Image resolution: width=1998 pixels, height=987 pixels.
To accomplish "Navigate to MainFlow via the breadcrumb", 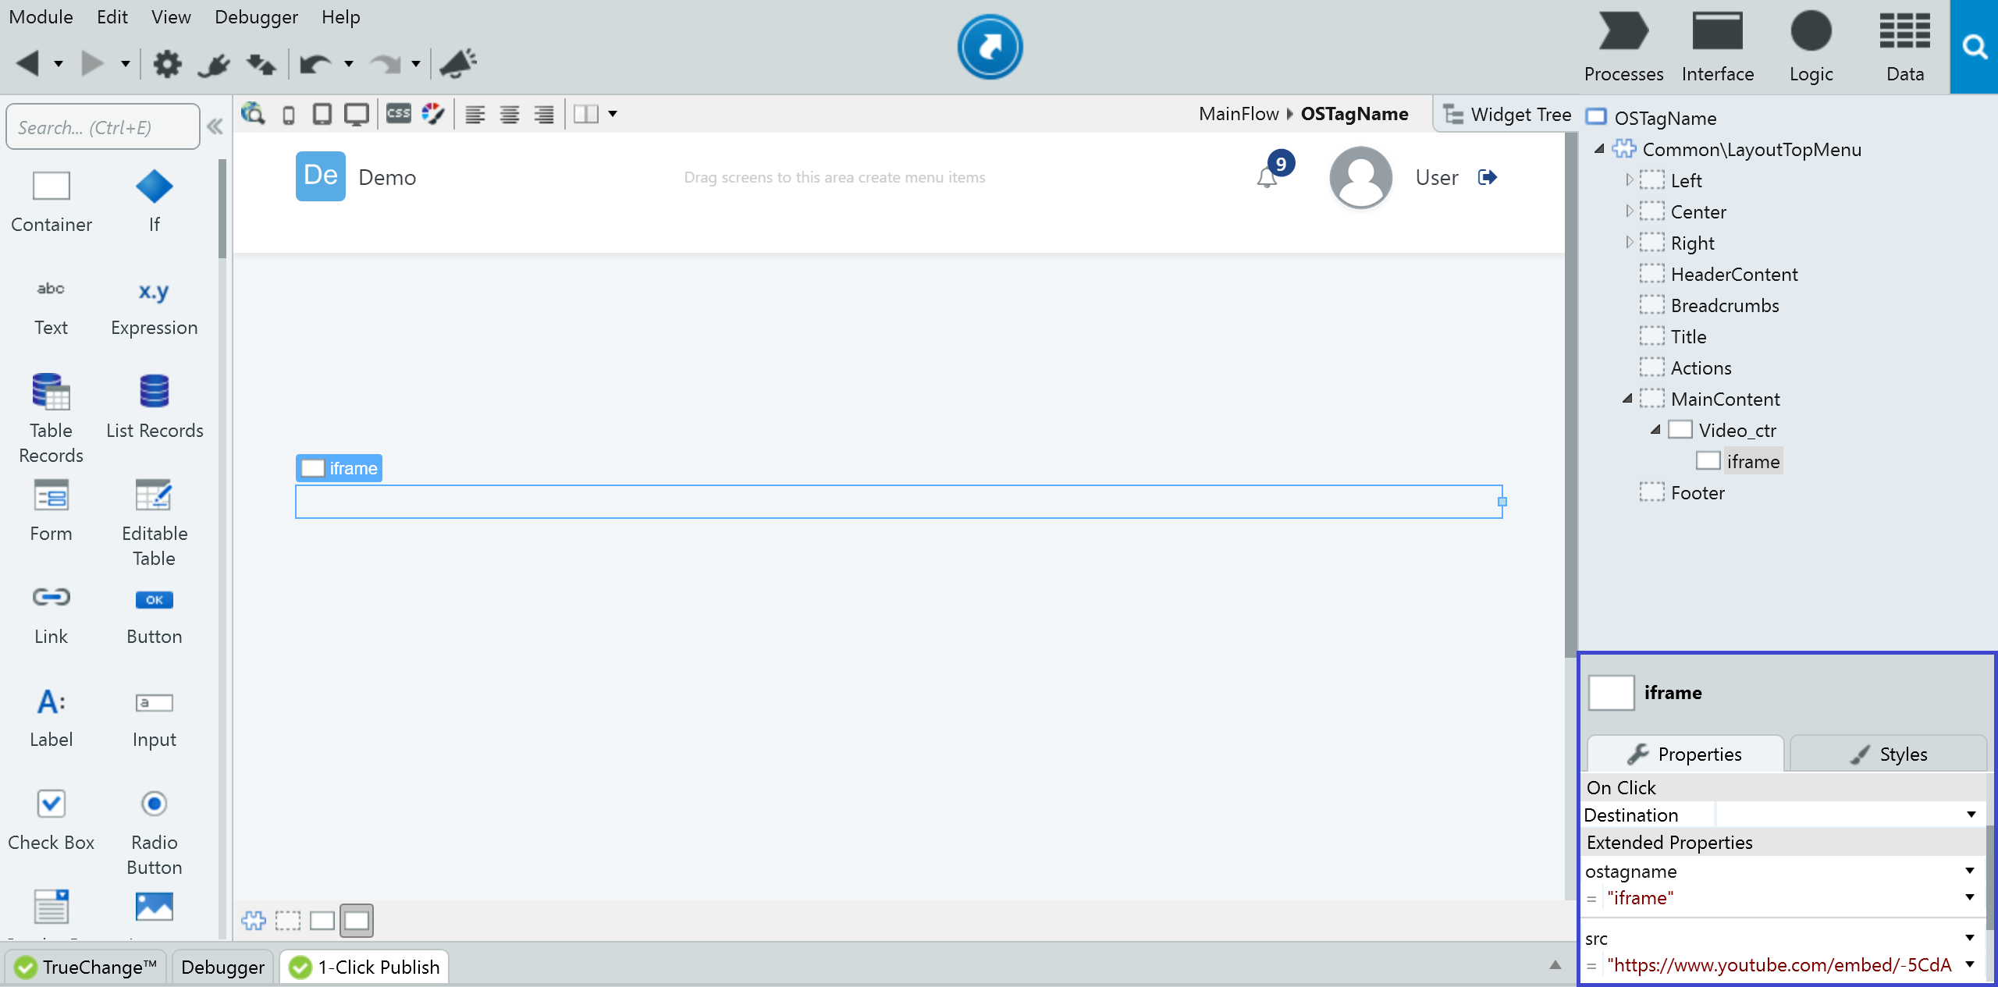I will pos(1238,114).
